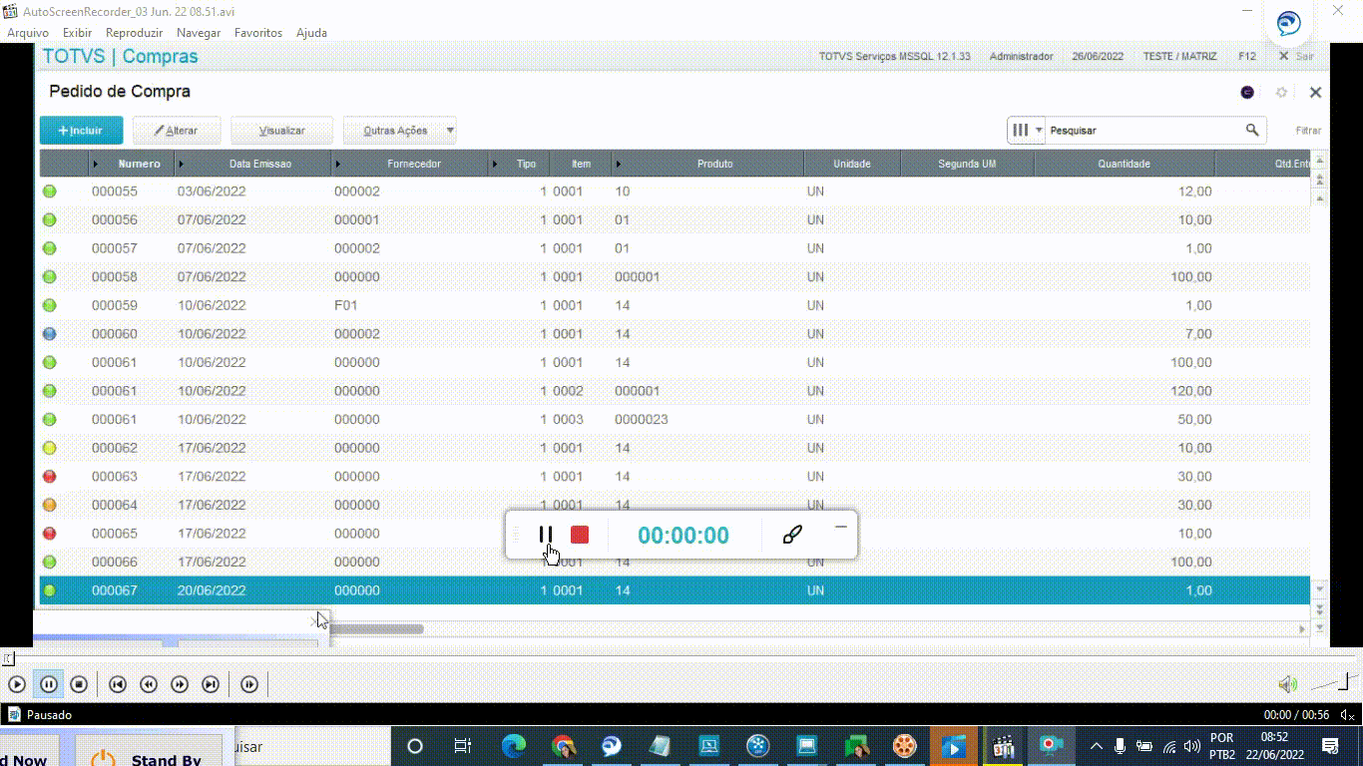Expand the Tipo column header arrow
Viewport: 1363px width, 766px height.
click(x=496, y=164)
